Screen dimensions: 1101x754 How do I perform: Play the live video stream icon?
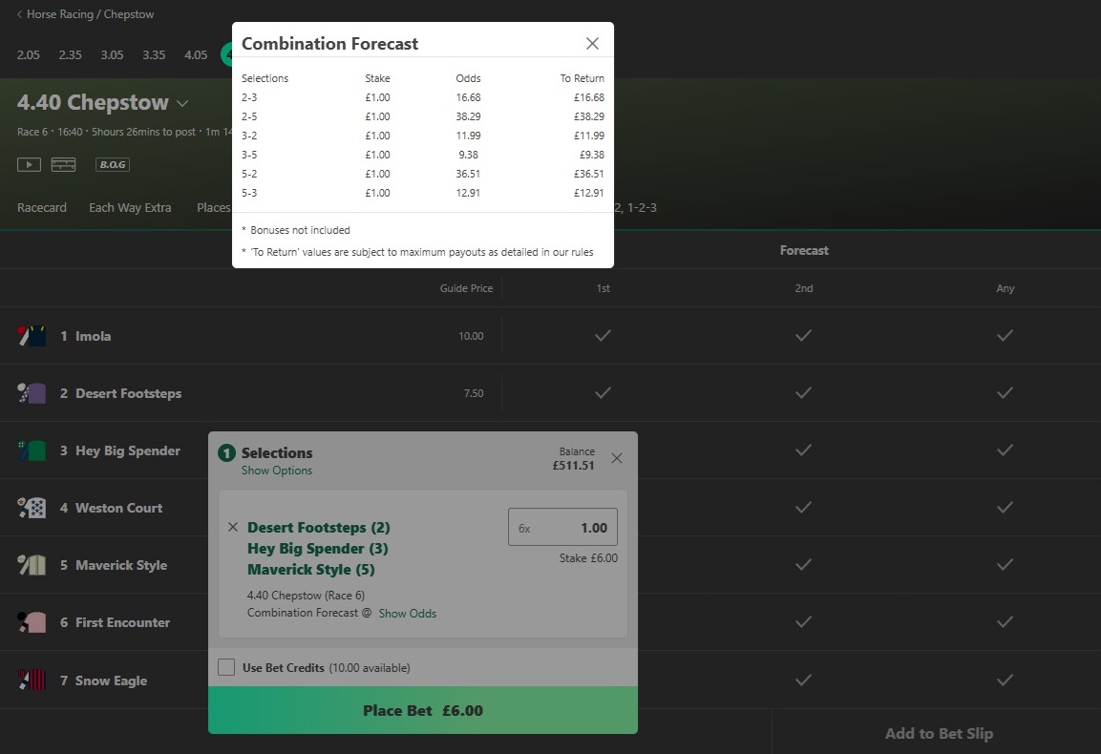28,164
